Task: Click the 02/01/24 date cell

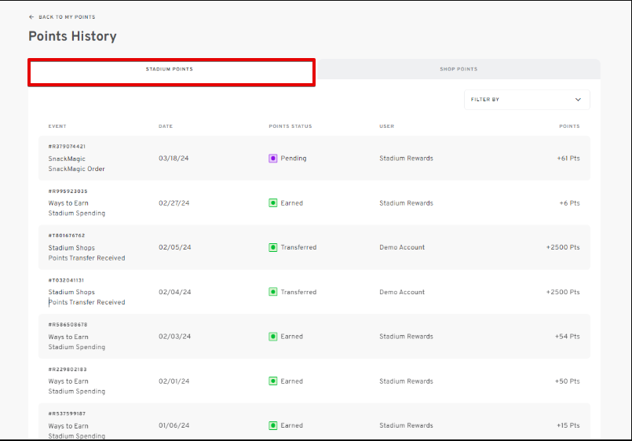Action: 174,381
